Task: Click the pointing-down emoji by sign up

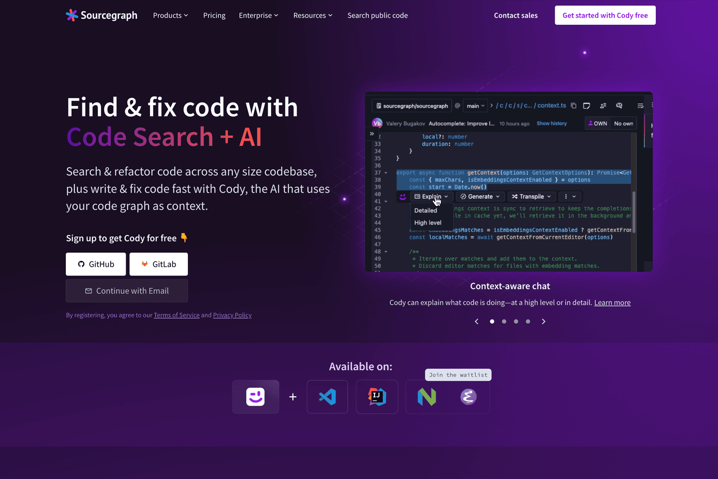Action: 184,238
